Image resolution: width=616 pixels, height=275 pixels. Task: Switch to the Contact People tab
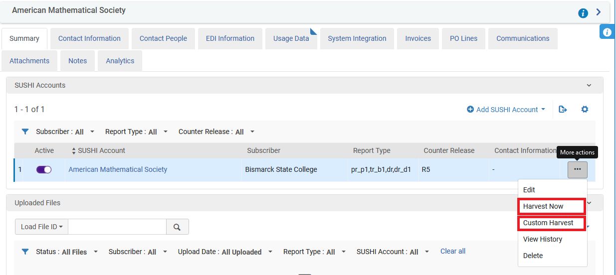point(163,38)
